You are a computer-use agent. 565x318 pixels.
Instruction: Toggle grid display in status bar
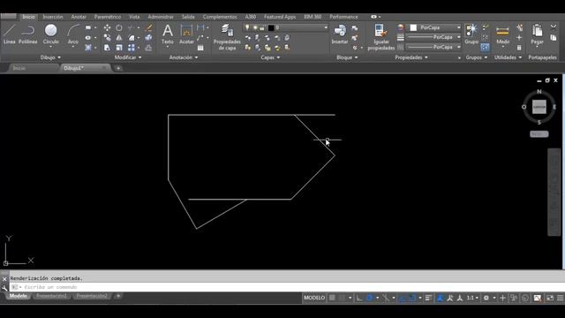(332, 298)
